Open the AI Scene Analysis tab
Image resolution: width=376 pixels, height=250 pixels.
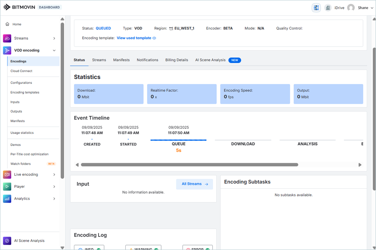[x=210, y=60]
